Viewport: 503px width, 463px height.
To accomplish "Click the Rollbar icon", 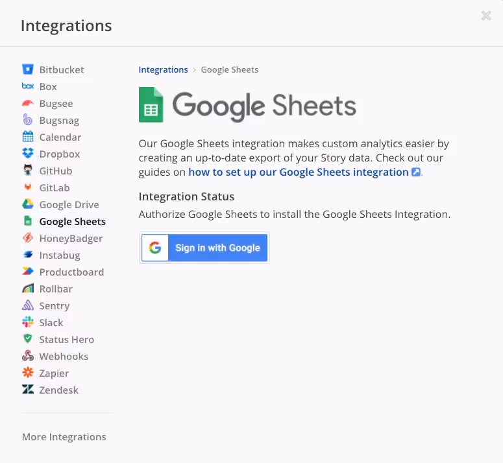I will click(x=28, y=289).
